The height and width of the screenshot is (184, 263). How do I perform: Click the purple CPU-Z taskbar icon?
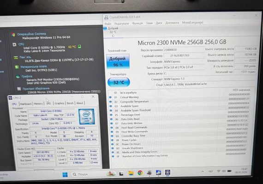tap(168, 172)
